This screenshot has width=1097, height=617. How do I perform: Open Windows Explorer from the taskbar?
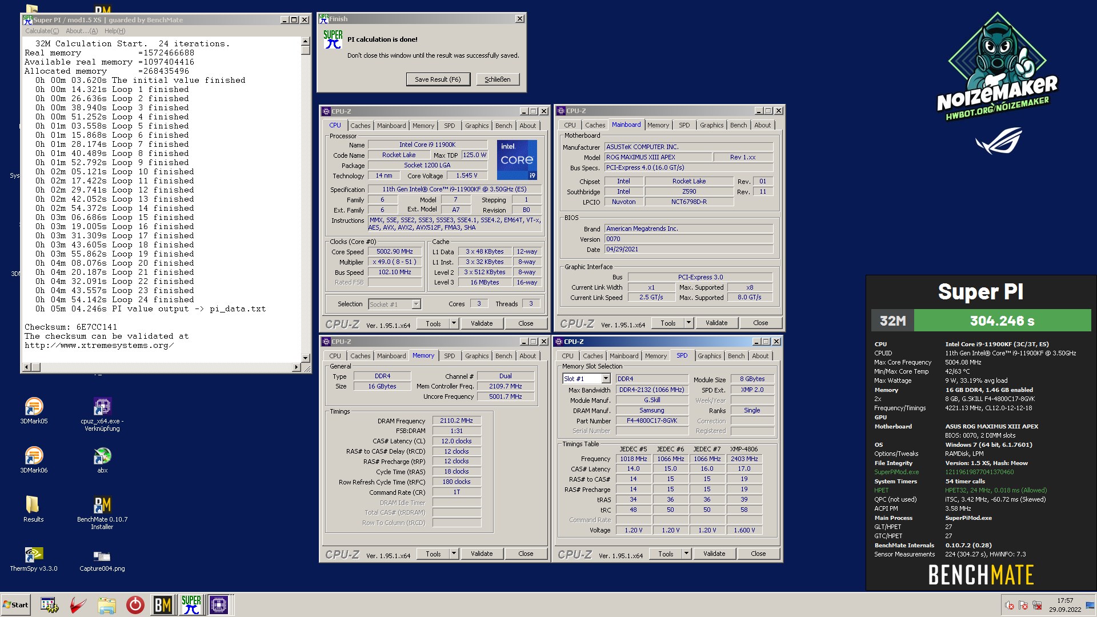107,605
